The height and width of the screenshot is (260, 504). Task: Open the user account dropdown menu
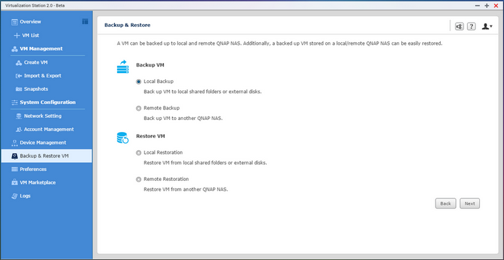tap(487, 26)
